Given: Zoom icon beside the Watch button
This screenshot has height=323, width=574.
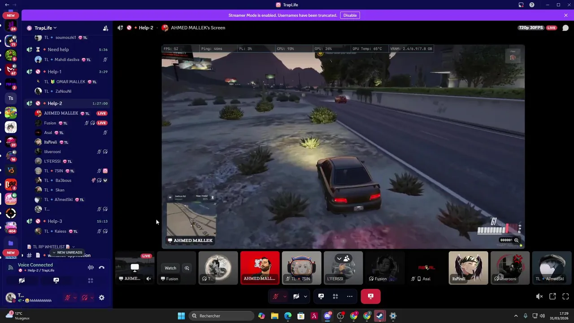Looking at the screenshot, I should click(187, 268).
